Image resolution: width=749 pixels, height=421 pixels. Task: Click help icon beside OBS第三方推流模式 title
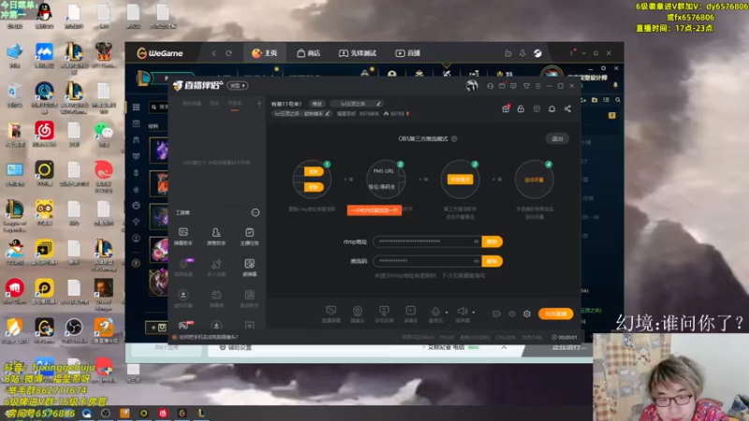(454, 138)
